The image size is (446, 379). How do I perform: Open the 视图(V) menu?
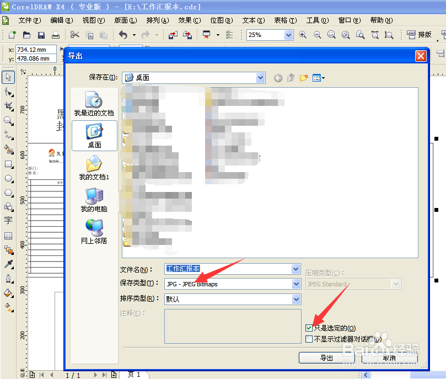[x=94, y=20]
